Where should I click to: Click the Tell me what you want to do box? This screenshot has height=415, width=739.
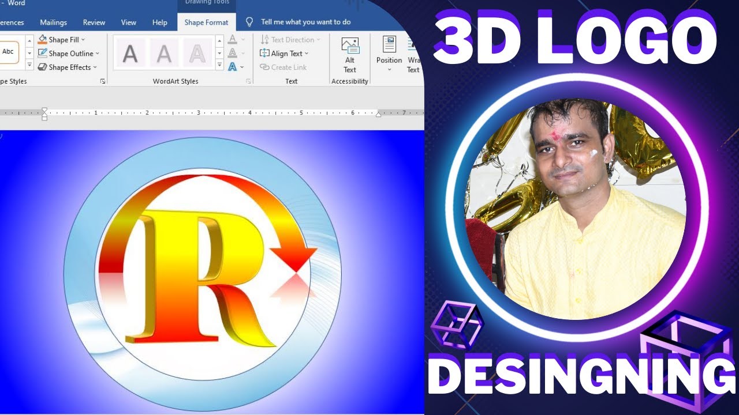point(305,22)
